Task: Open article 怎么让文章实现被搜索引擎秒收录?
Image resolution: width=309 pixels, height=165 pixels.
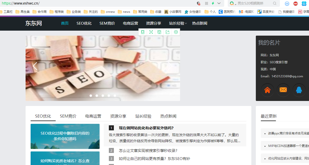Action: (148, 151)
